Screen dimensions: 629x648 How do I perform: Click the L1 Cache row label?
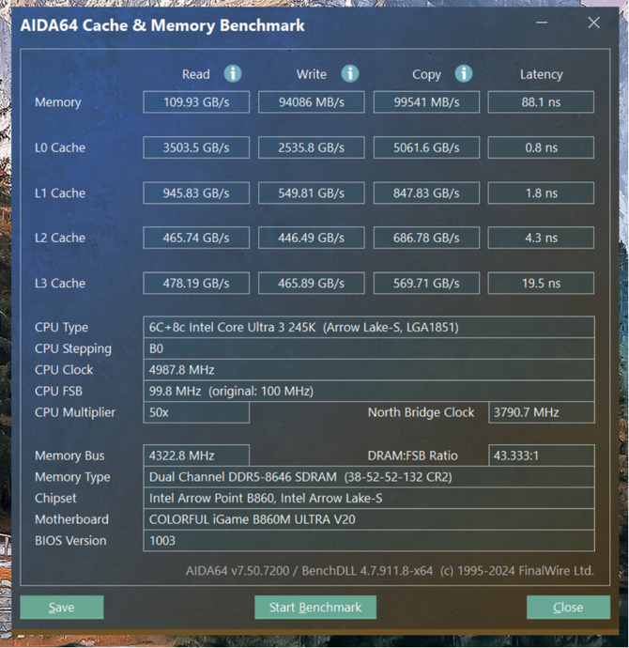point(60,193)
